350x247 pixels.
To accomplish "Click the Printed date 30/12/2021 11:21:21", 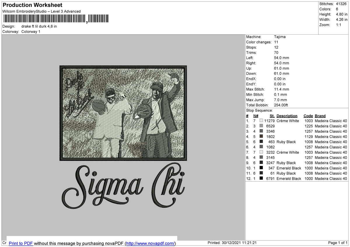I will (232, 243).
